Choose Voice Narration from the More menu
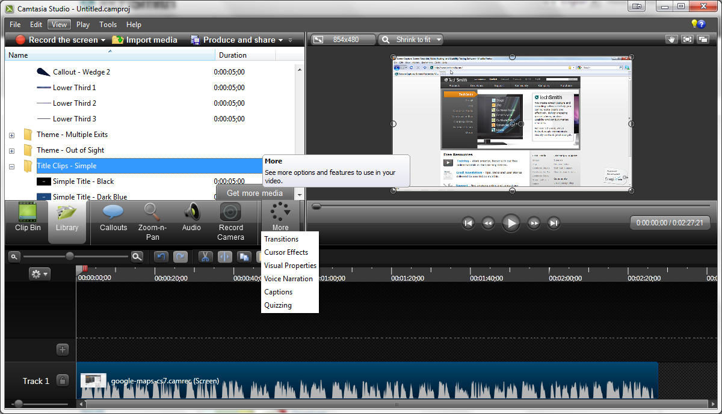Image resolution: width=722 pixels, height=414 pixels. (x=289, y=278)
